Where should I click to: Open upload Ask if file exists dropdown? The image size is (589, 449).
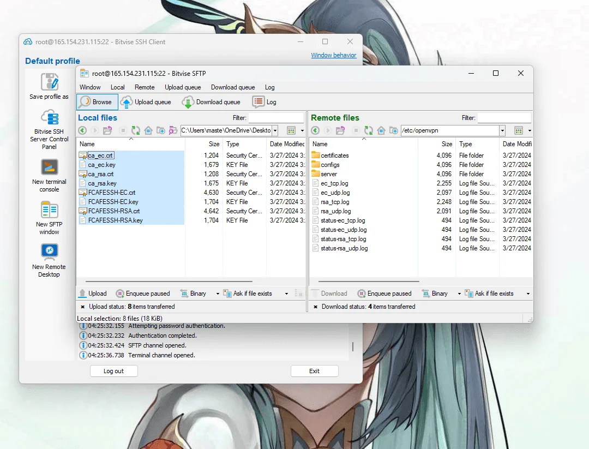(287, 294)
